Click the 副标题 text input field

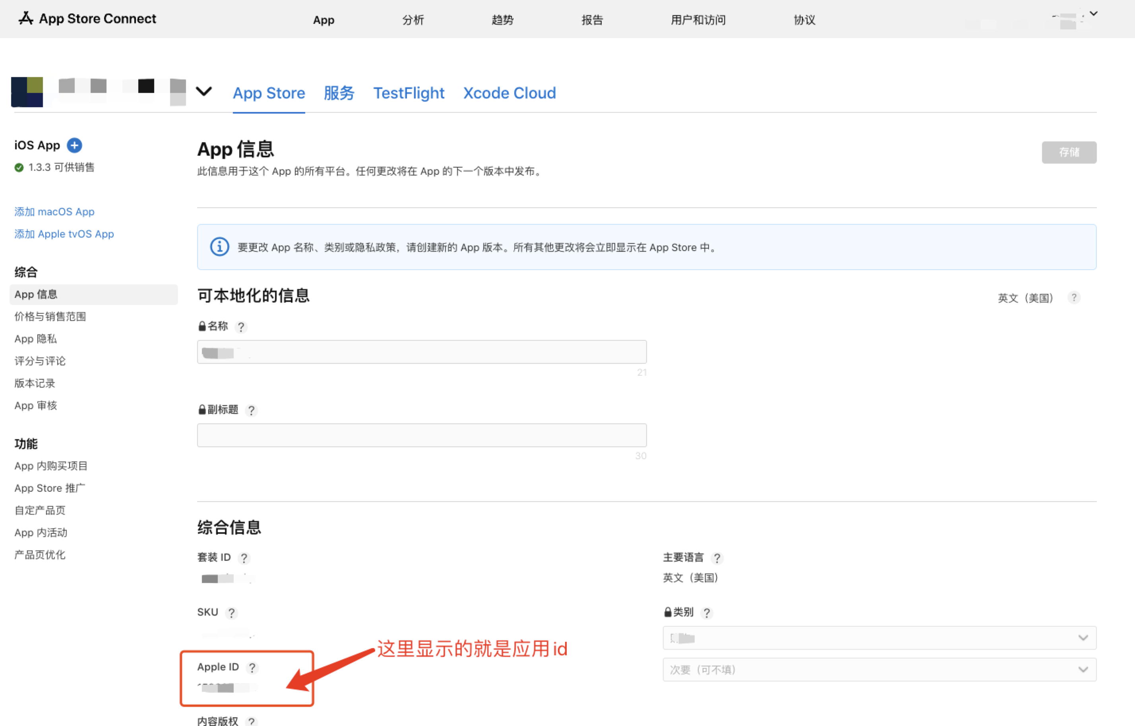pyautogui.click(x=422, y=435)
